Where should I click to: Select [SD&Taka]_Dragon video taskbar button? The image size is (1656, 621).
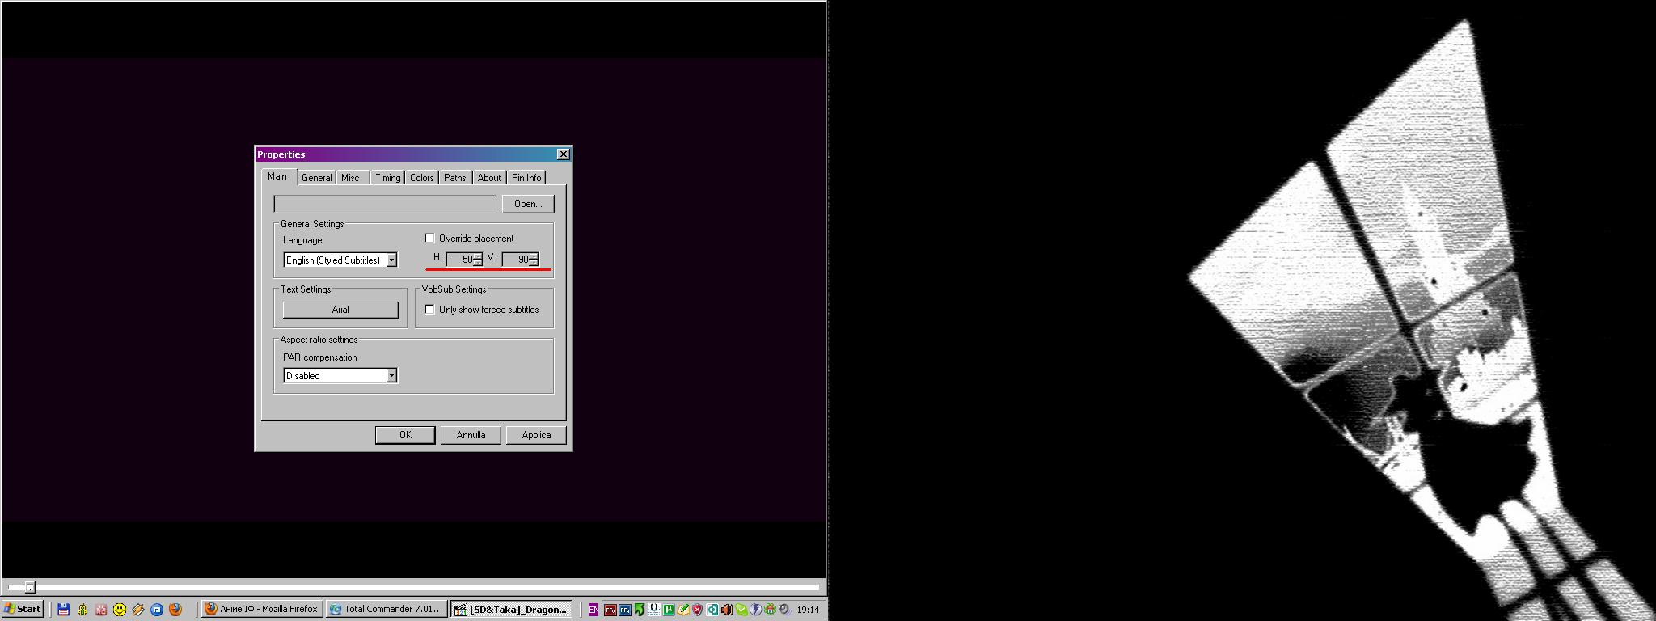pyautogui.click(x=511, y=609)
